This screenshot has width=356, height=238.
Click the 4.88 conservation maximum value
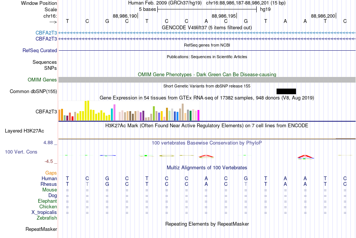tap(48, 142)
